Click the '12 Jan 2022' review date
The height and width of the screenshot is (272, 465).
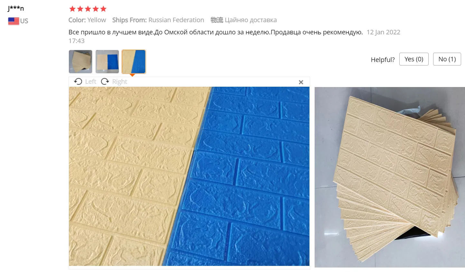[383, 32]
